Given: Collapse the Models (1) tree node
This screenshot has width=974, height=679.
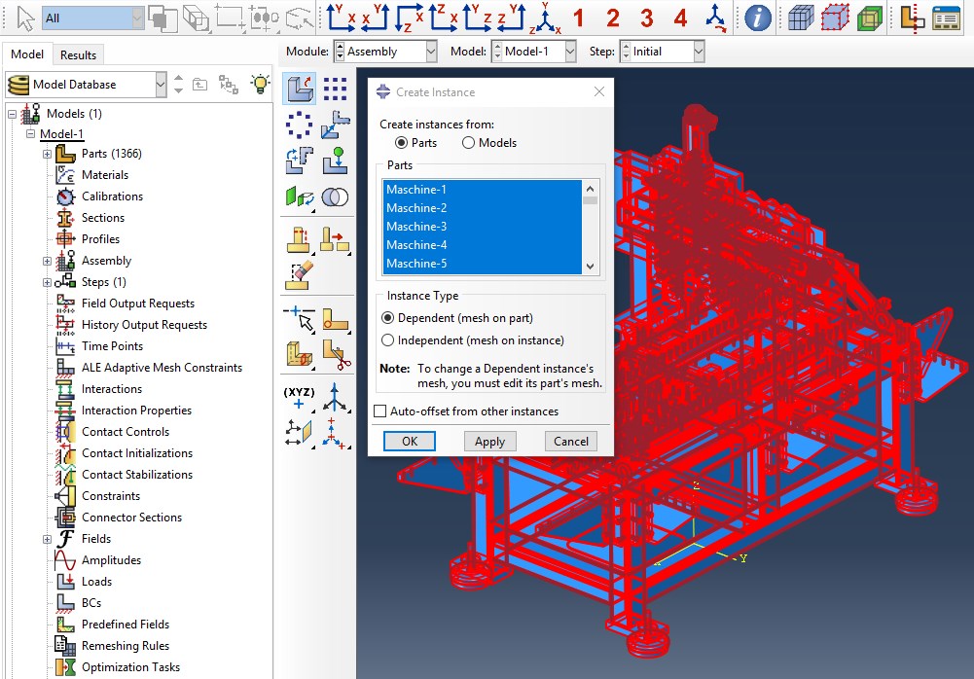Looking at the screenshot, I should 12,114.
